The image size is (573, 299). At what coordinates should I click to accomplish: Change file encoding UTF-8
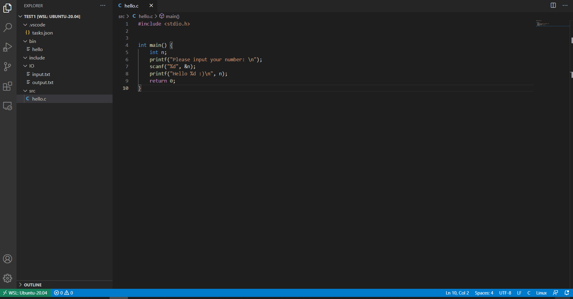coord(505,293)
